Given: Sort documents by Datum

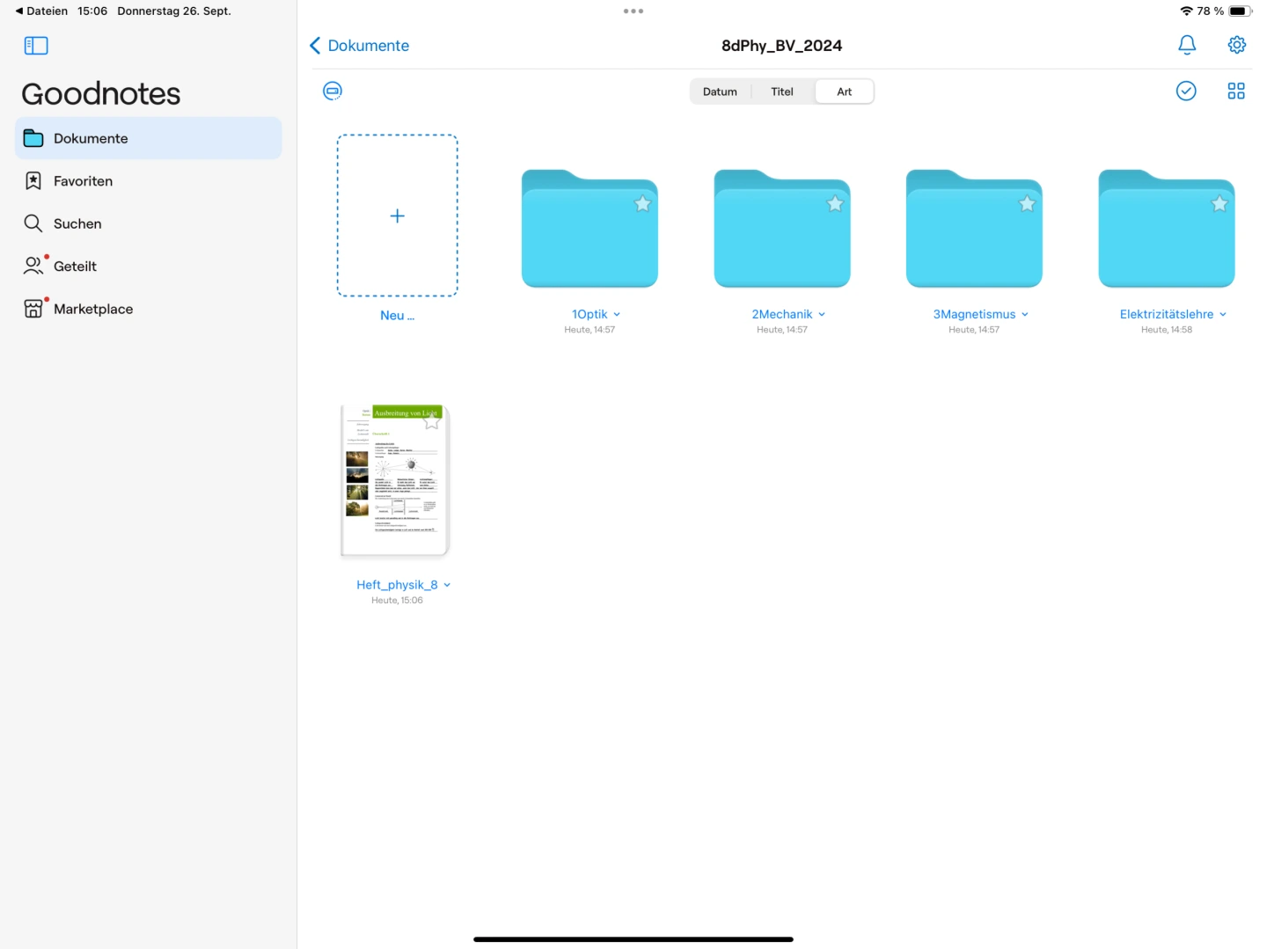Looking at the screenshot, I should coord(720,91).
